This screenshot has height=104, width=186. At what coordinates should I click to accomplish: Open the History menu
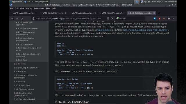coord(29,8)
